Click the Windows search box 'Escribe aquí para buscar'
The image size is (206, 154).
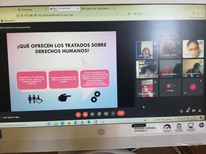[23, 125]
